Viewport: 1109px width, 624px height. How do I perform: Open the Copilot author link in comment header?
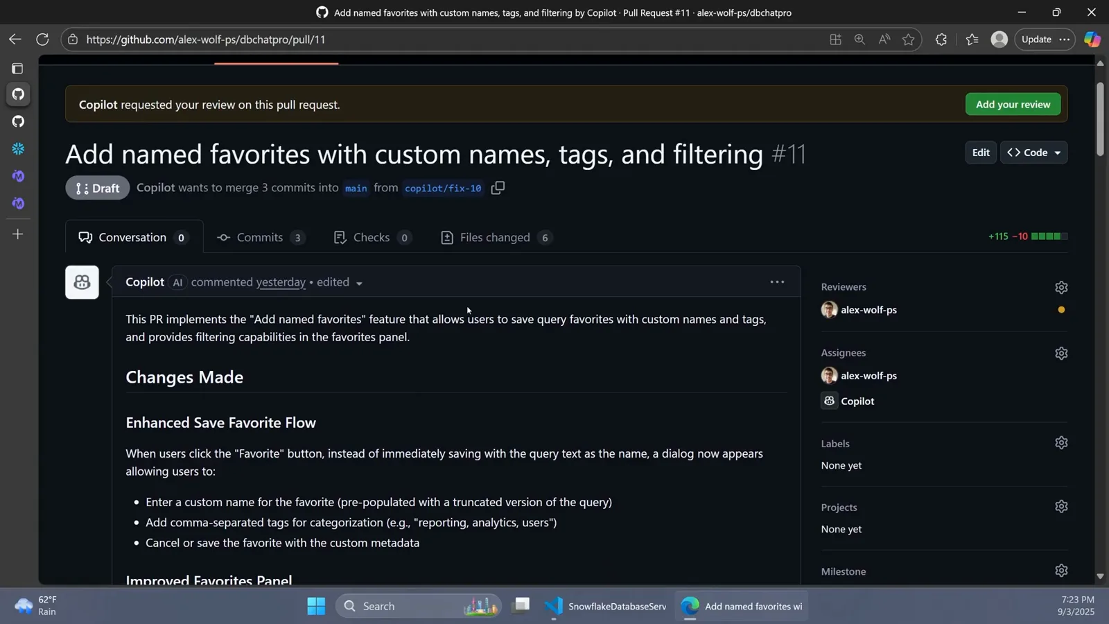point(145,282)
